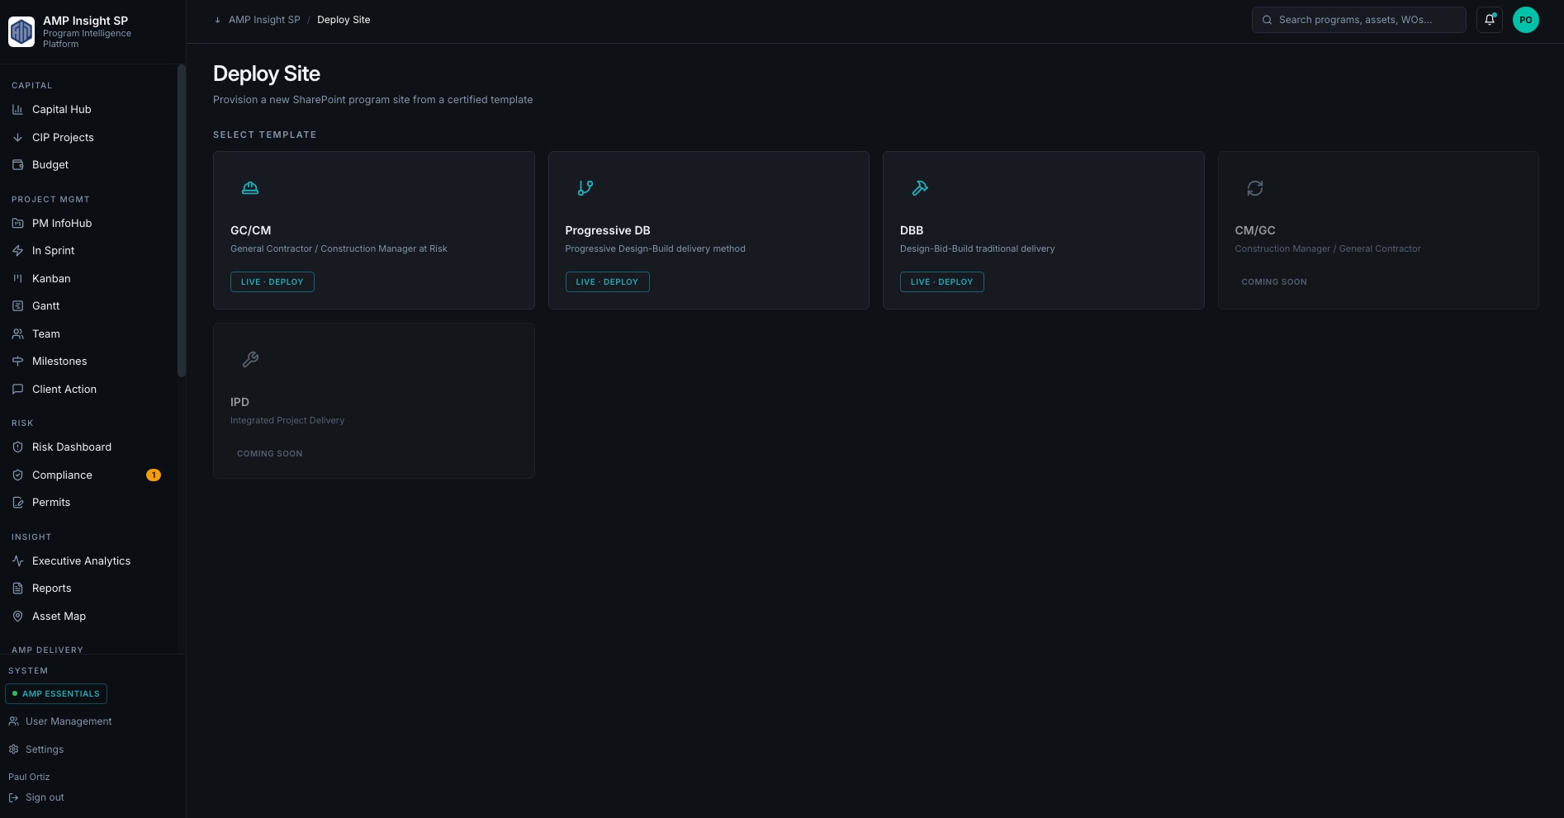This screenshot has height=818, width=1564.
Task: Click the Deploy Site breadcrumb text
Action: point(344,20)
